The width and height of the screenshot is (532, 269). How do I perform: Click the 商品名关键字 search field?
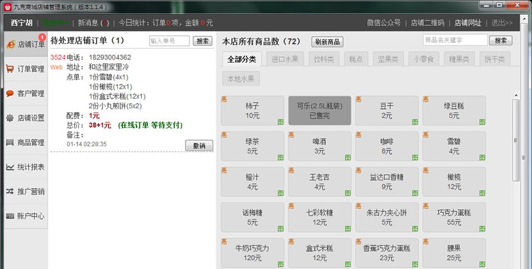click(455, 40)
